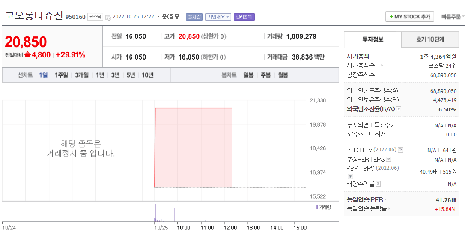
Task: Click the -41.78배 sector PER value
Action: point(445,199)
